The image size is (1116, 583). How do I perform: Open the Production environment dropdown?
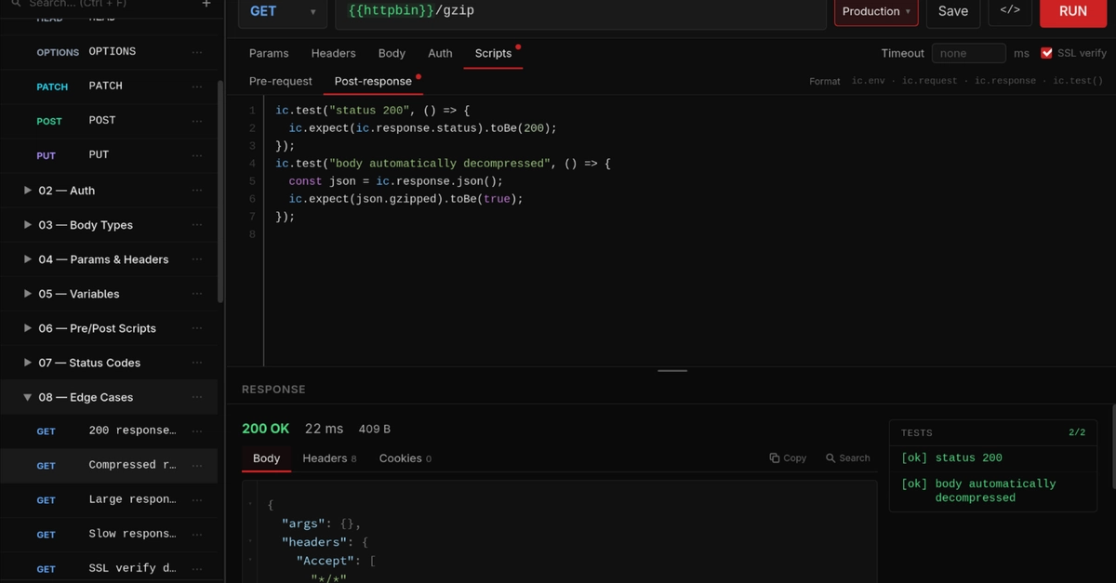pos(876,11)
